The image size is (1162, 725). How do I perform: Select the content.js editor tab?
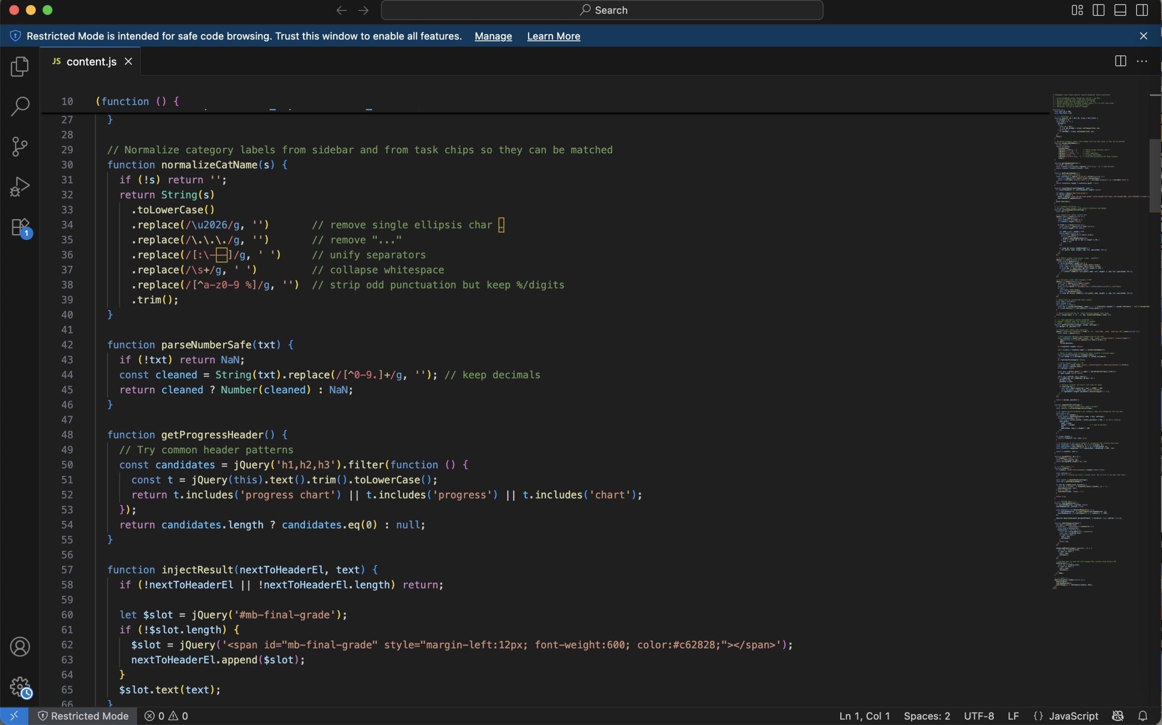pos(91,61)
